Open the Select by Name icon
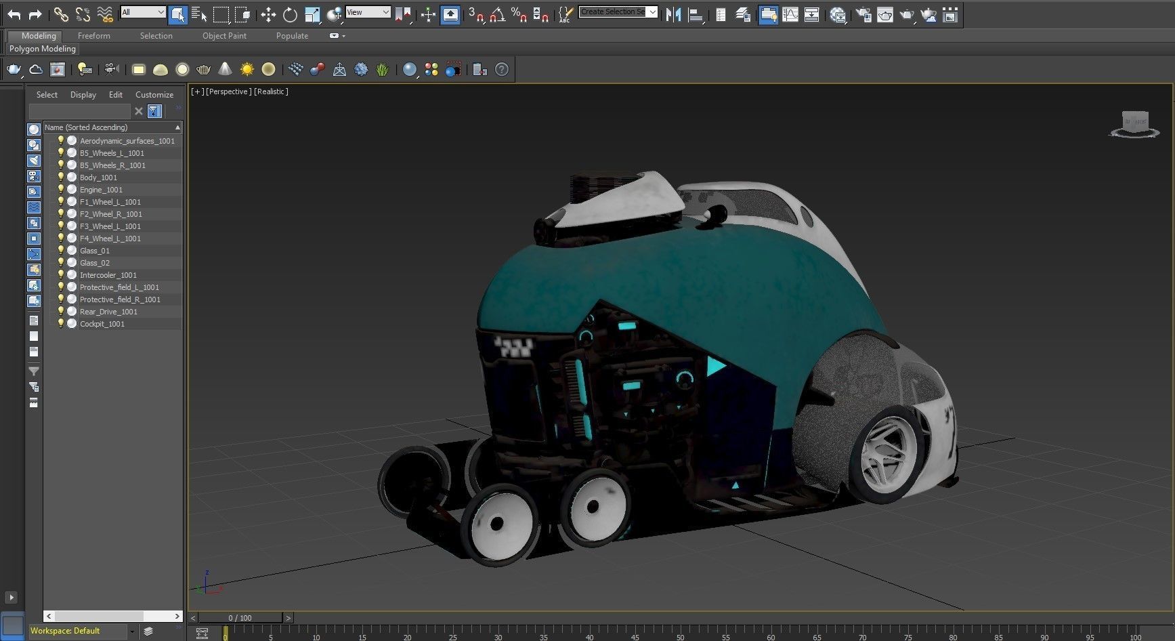Image resolution: width=1175 pixels, height=641 pixels. pyautogui.click(x=199, y=14)
